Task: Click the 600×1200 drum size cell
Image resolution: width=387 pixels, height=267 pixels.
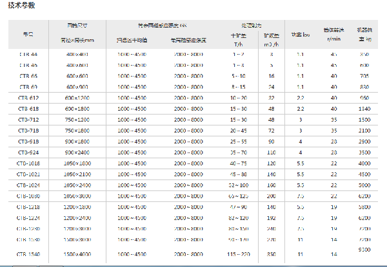Action: [x=77, y=98]
